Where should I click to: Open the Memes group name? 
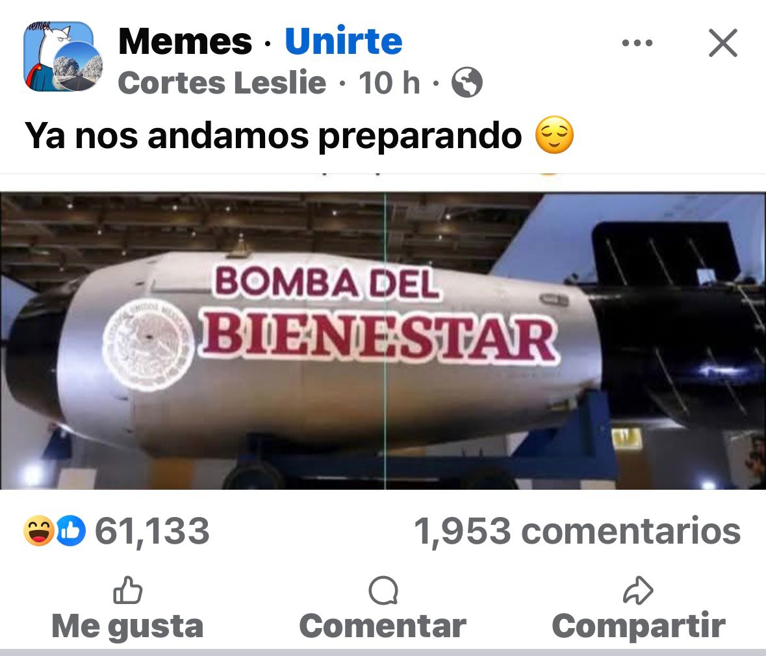pyautogui.click(x=185, y=42)
